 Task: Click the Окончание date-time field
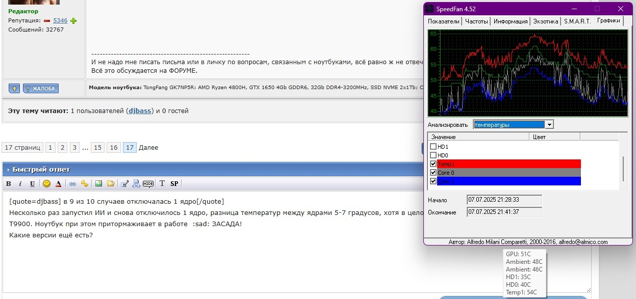pyautogui.click(x=504, y=212)
